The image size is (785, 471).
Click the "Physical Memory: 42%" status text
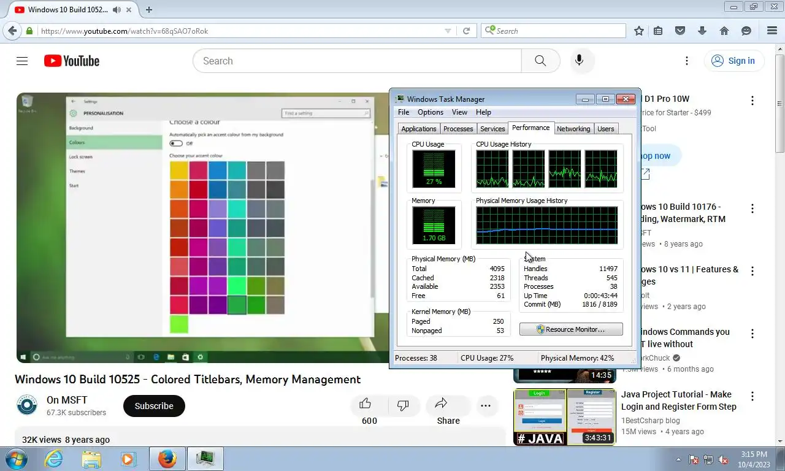coord(577,358)
